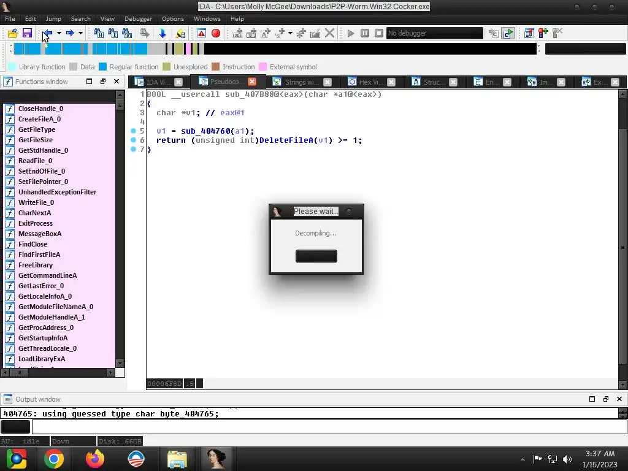628x471 pixels.
Task: Select GetCommandLineA function entry
Action: point(59,275)
